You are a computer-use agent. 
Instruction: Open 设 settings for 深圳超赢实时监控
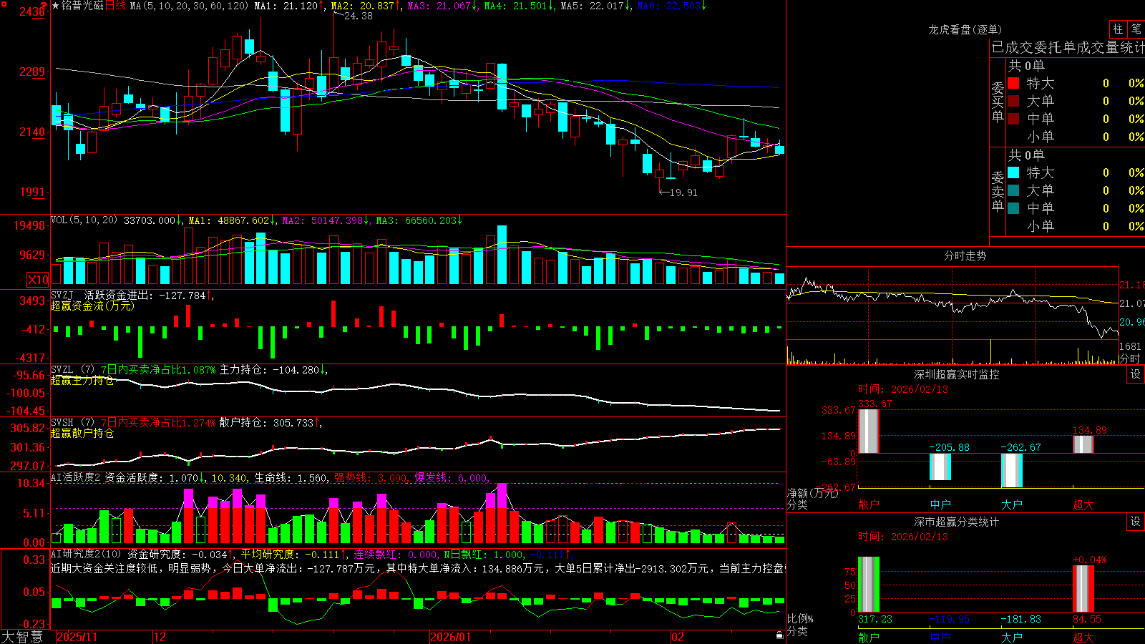click(x=1136, y=374)
